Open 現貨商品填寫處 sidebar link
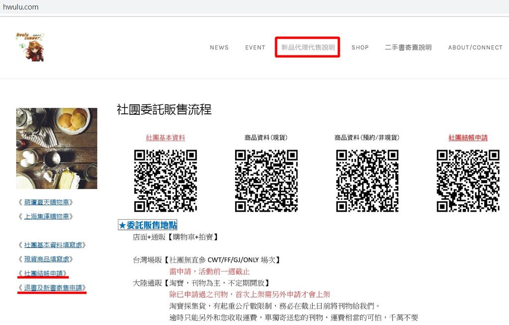This screenshot has width=509, height=325. click(x=46, y=259)
